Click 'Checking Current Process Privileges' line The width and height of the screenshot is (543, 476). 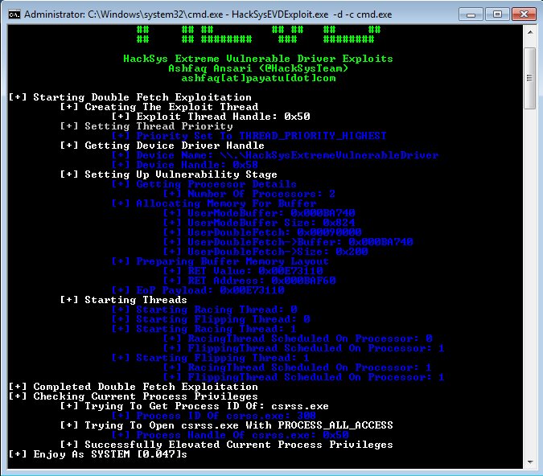[x=133, y=396]
